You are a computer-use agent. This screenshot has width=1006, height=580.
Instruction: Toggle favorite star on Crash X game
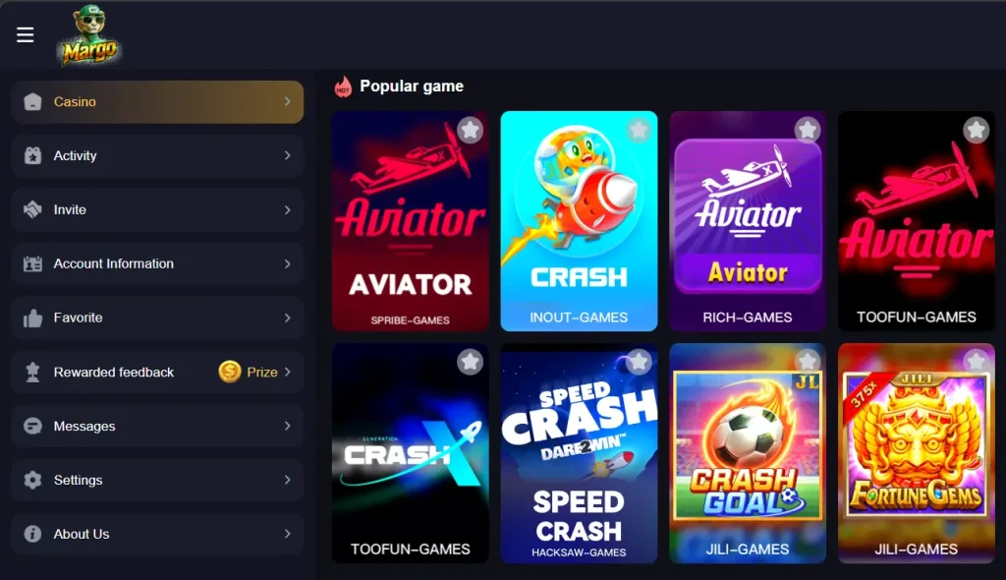471,363
